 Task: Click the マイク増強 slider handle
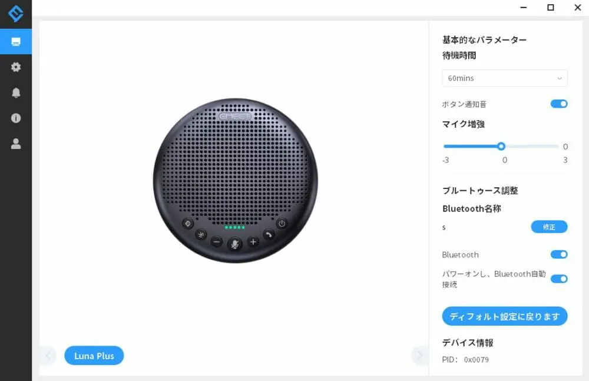[x=501, y=147]
